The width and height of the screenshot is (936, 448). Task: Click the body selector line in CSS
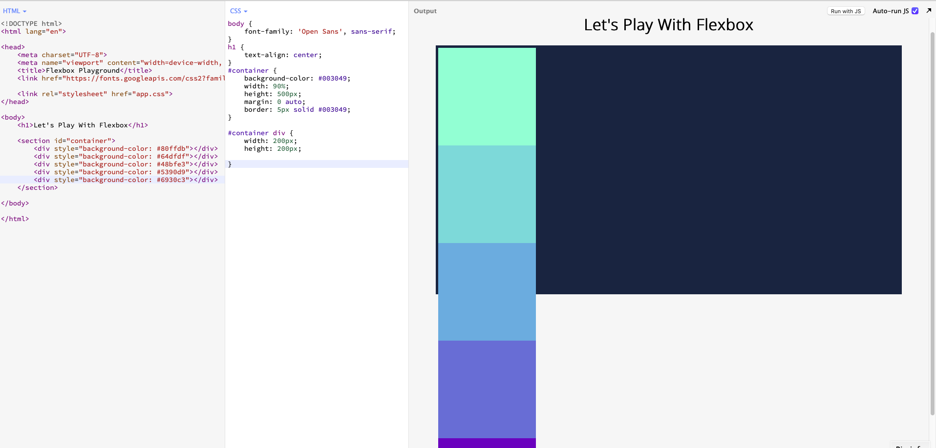[x=240, y=23]
